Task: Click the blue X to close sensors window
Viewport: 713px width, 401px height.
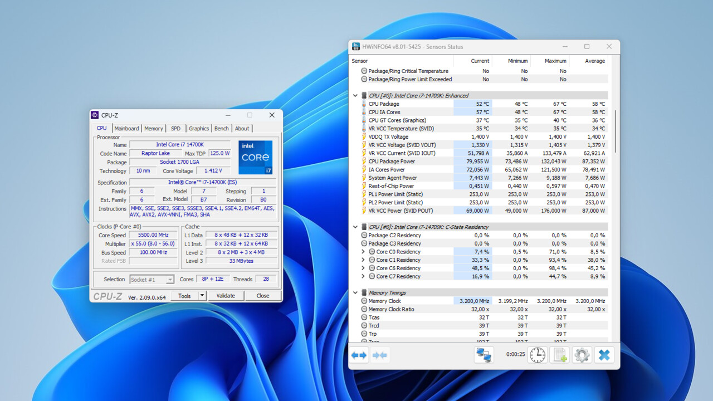Action: (x=604, y=355)
